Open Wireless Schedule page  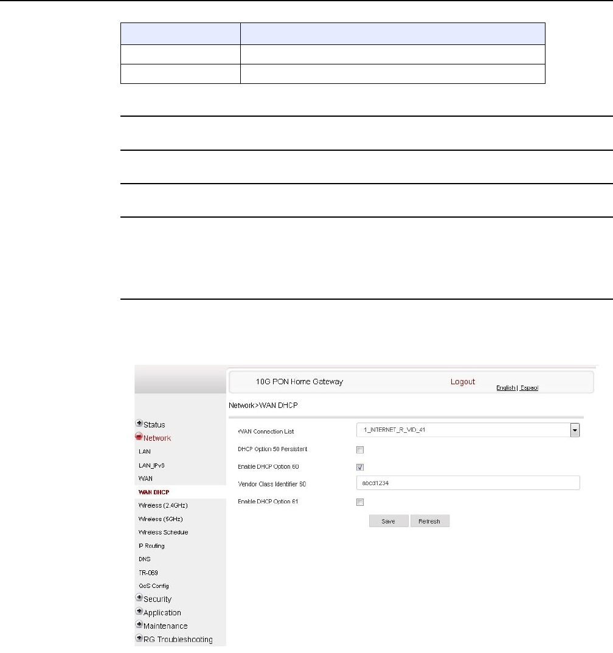click(x=163, y=533)
